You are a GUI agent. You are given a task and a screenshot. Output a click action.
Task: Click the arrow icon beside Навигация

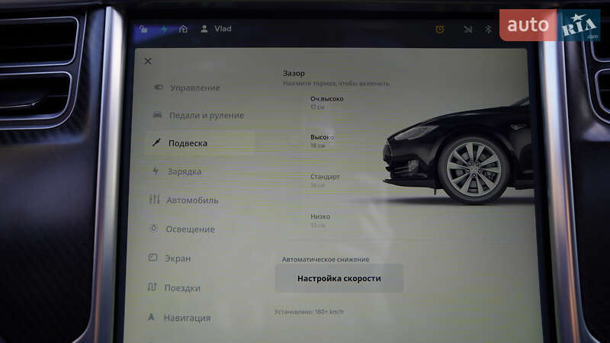151,317
